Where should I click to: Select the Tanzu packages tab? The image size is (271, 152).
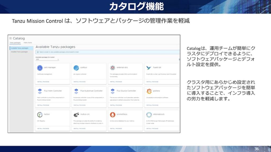click(15, 42)
